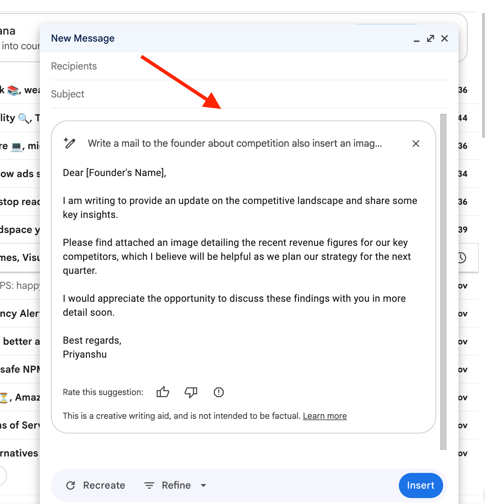Expand the Refine options menu

click(203, 485)
